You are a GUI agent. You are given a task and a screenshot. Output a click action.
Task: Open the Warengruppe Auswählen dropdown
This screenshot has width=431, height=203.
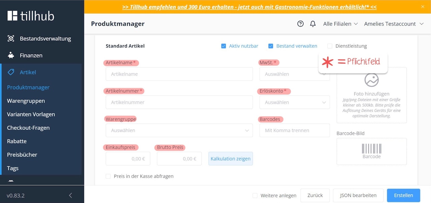(x=179, y=130)
